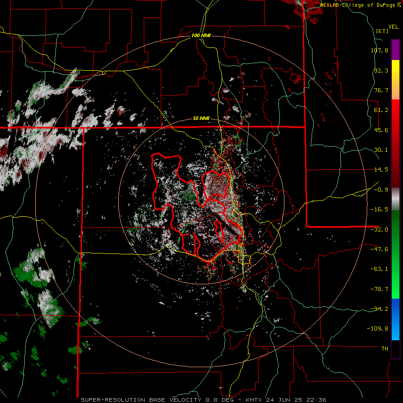This screenshot has height=403, width=403.
Task: Click the -109.8 velocity scale value
Action: (377, 329)
